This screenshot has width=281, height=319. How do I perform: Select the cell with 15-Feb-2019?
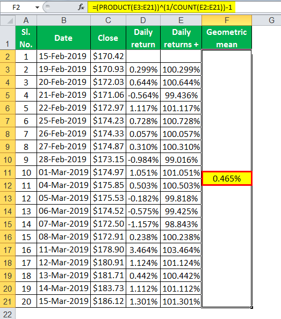pos(63,56)
